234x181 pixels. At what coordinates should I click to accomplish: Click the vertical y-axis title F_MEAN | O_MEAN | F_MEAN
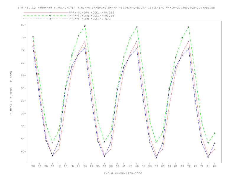click(x=11, y=93)
